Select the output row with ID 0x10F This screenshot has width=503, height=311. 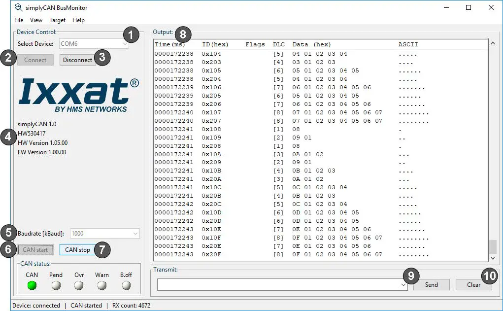click(x=321, y=238)
